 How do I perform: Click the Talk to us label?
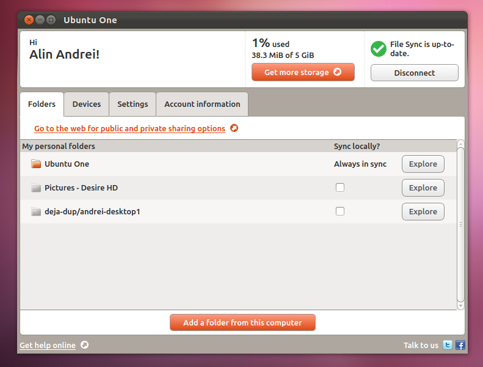click(421, 346)
